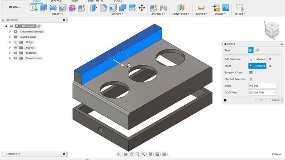Select the Shell tool
This screenshot has width=285, height=160.
113,8
